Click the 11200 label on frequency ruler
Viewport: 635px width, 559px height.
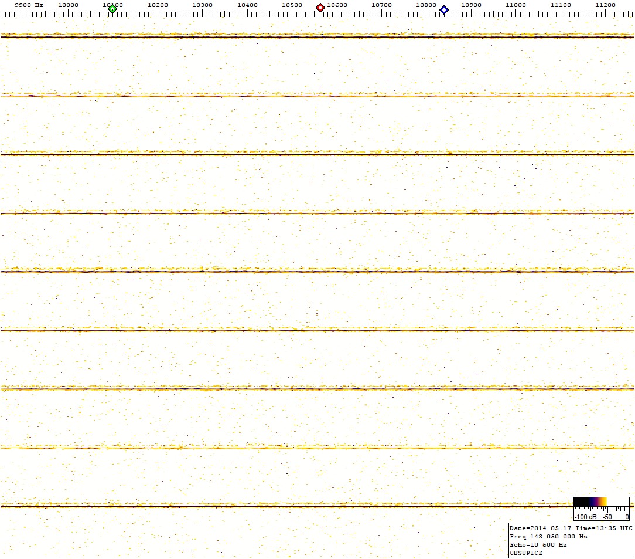[605, 5]
